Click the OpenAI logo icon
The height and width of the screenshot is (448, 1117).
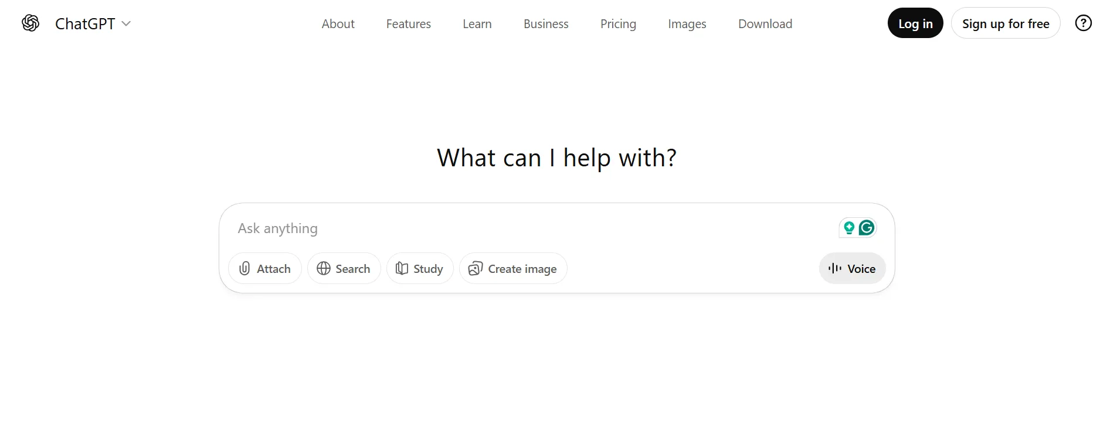coord(30,23)
